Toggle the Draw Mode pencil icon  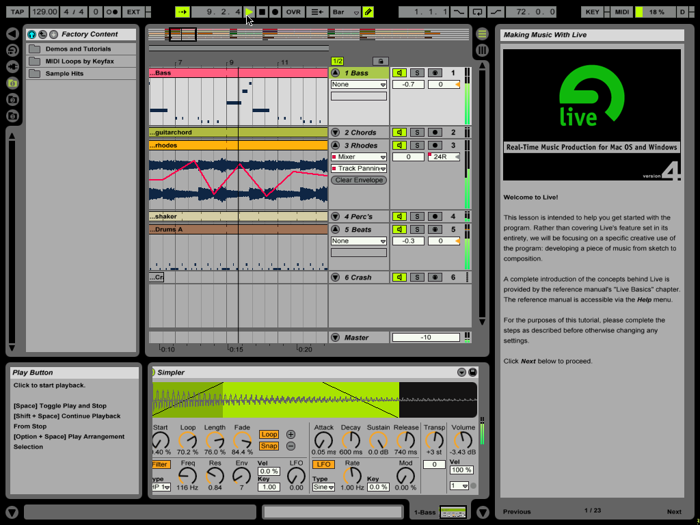coord(368,12)
